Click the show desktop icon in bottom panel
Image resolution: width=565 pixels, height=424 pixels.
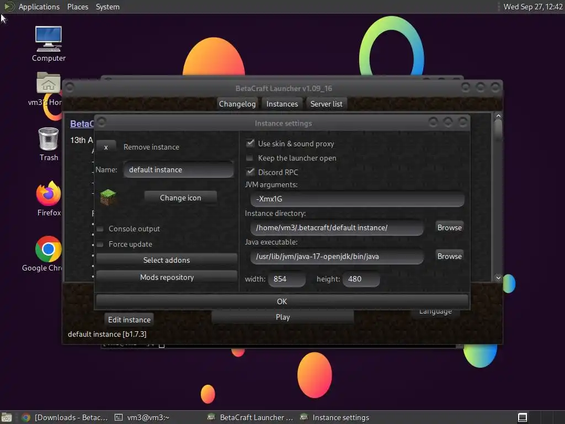(x=7, y=417)
